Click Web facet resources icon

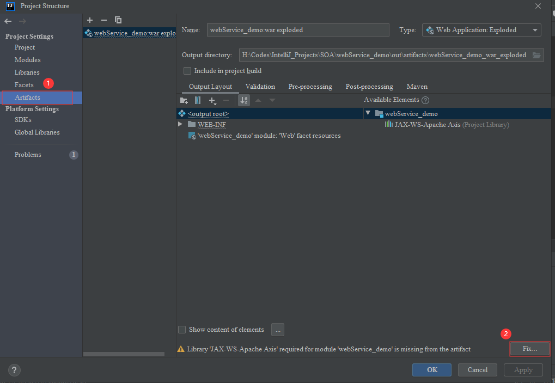point(192,136)
